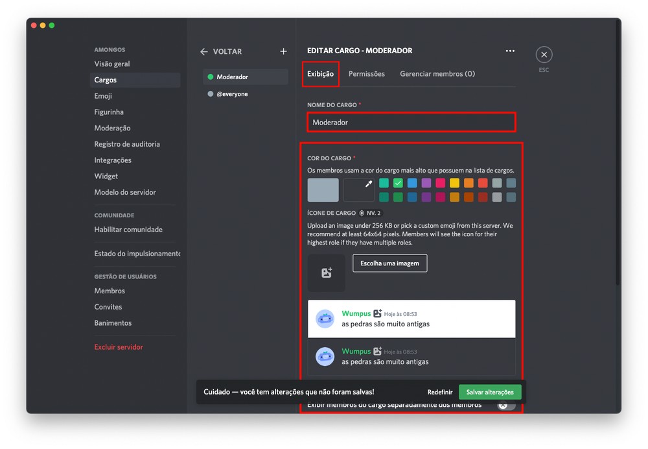Open Registro de auditoria page

click(135, 144)
